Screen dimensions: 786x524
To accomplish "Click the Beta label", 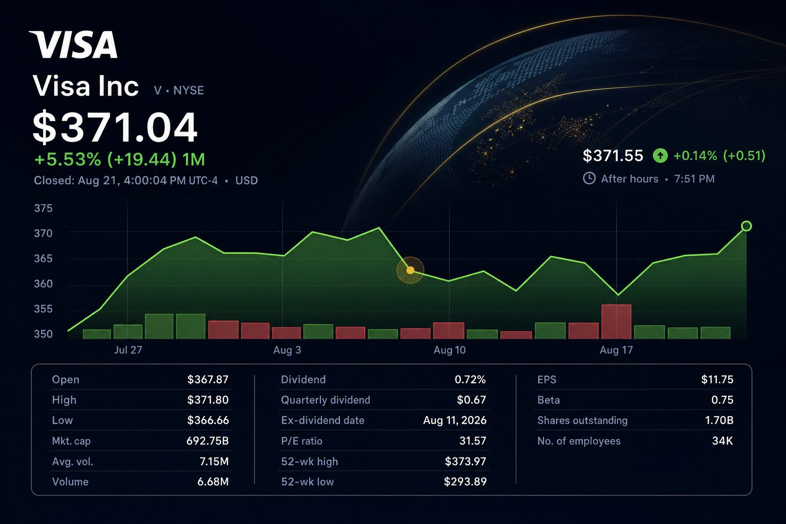I will click(x=549, y=400).
